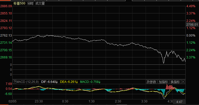199x105 pixels.
Task: Click the 4.49% percentage axis label
Action: coord(191,6)
